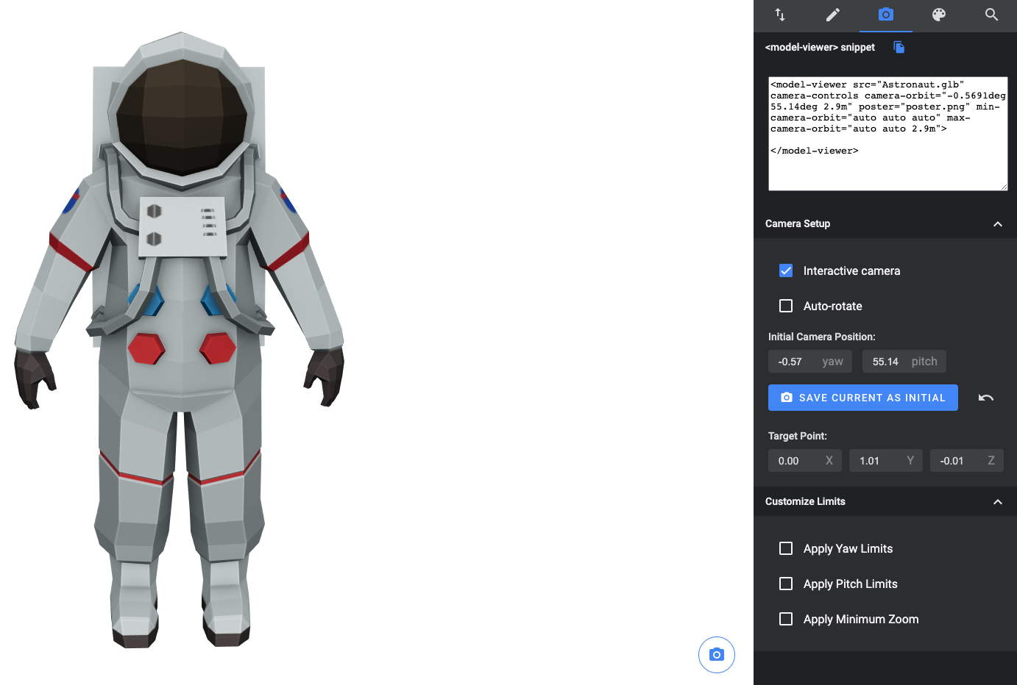Open the materials palette tab icon
This screenshot has width=1017, height=685.
click(x=938, y=15)
